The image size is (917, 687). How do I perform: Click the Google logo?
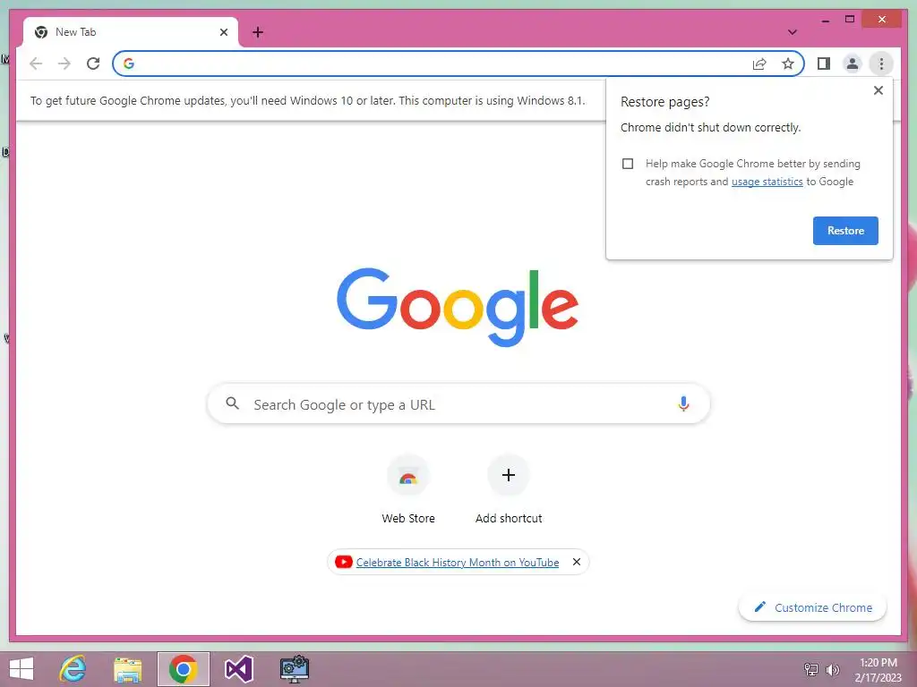coord(458,307)
